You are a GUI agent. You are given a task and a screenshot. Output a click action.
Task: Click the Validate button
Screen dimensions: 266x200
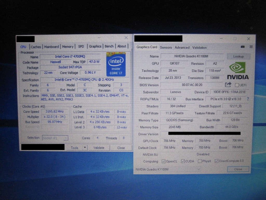tap(99, 148)
